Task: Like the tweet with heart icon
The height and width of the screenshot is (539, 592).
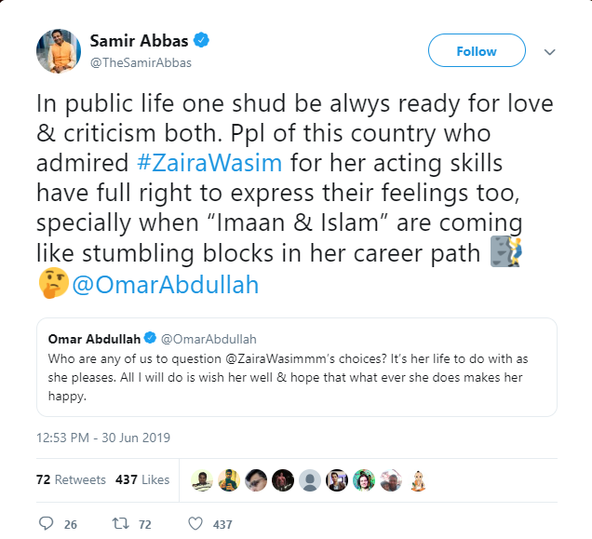Action: 195,524
